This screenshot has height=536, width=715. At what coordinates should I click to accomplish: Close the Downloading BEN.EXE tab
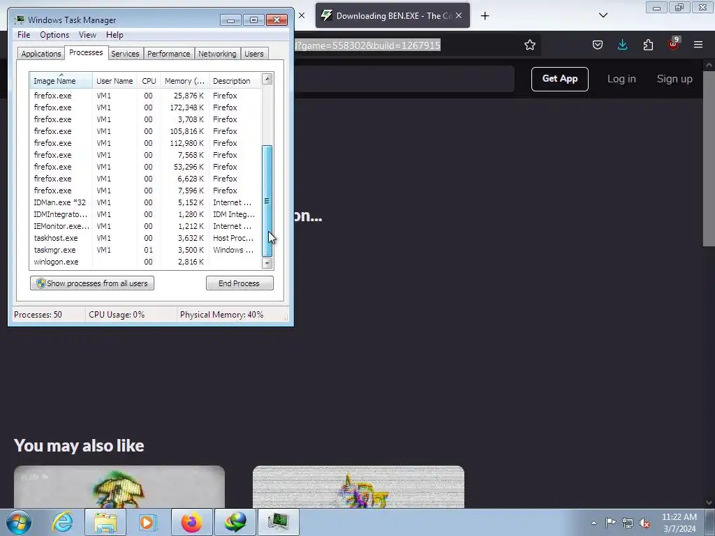point(459,15)
